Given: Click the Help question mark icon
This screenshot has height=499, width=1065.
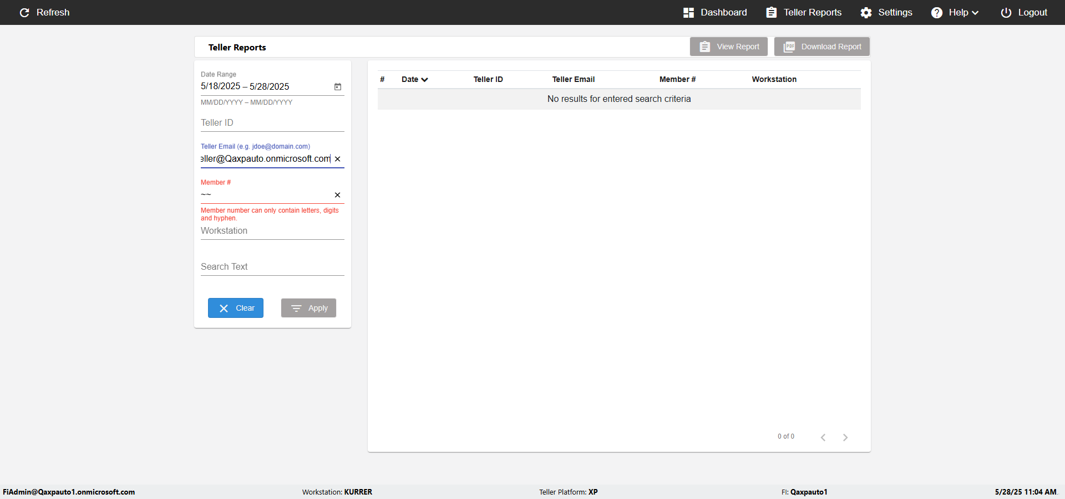Looking at the screenshot, I should pyautogui.click(x=937, y=12).
